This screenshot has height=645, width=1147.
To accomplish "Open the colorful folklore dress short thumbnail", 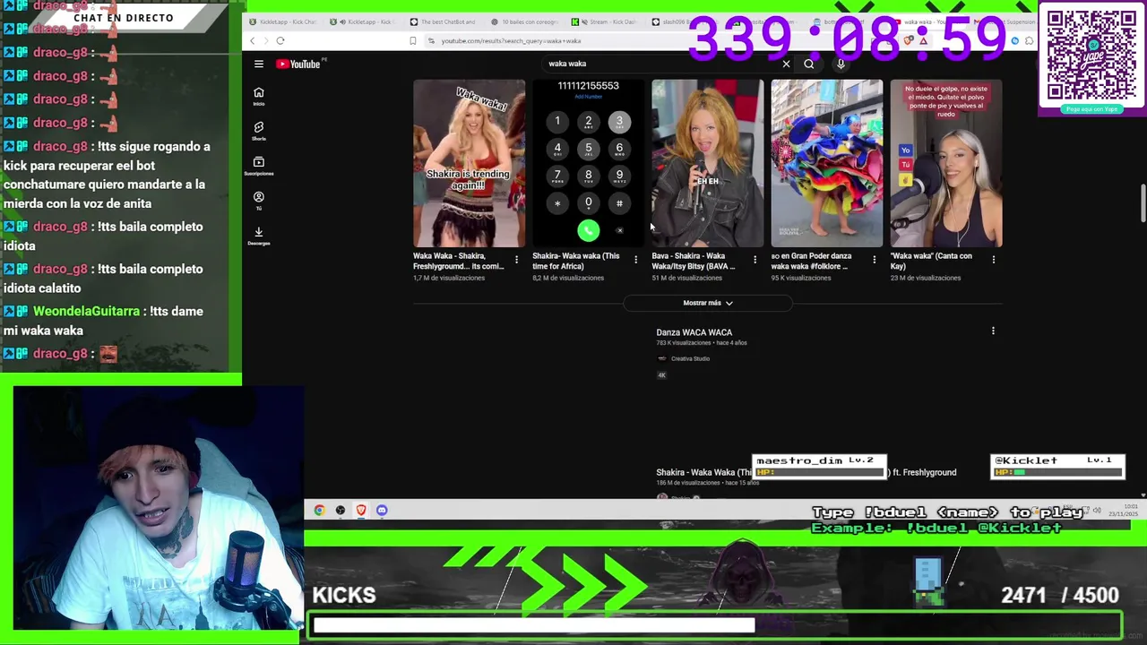I will point(826,163).
